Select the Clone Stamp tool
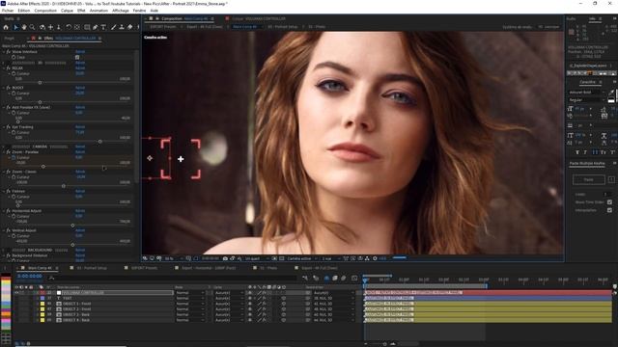This screenshot has height=347, width=618. [122, 27]
